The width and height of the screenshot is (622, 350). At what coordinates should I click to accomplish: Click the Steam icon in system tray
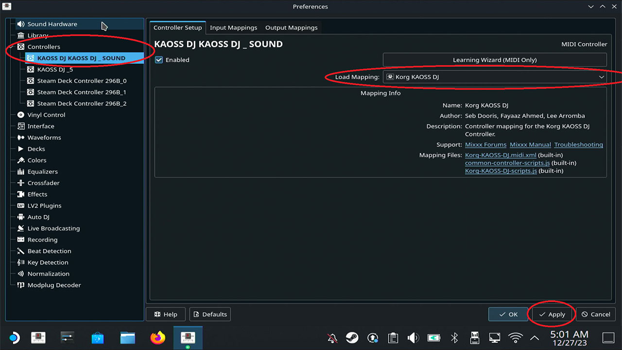(x=352, y=338)
